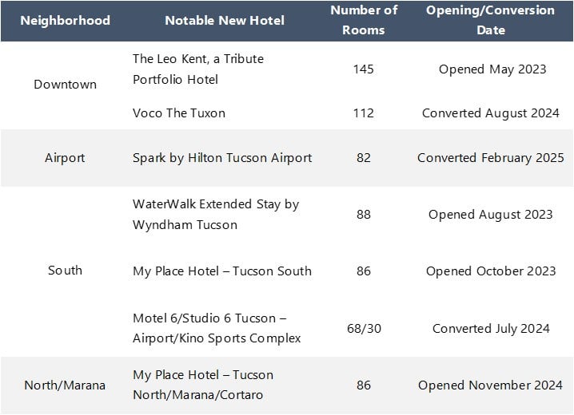The height and width of the screenshot is (415, 574).
Task: Click the Opened May 2023 date
Action: coord(492,69)
